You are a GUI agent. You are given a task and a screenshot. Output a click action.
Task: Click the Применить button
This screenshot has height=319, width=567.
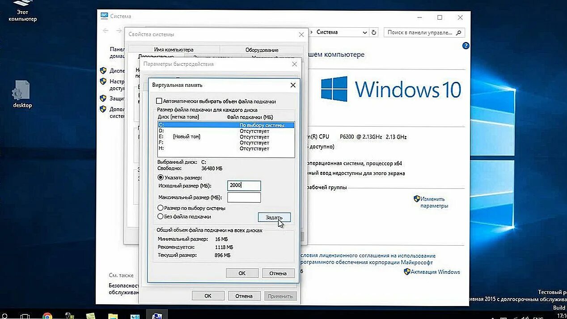(280, 296)
